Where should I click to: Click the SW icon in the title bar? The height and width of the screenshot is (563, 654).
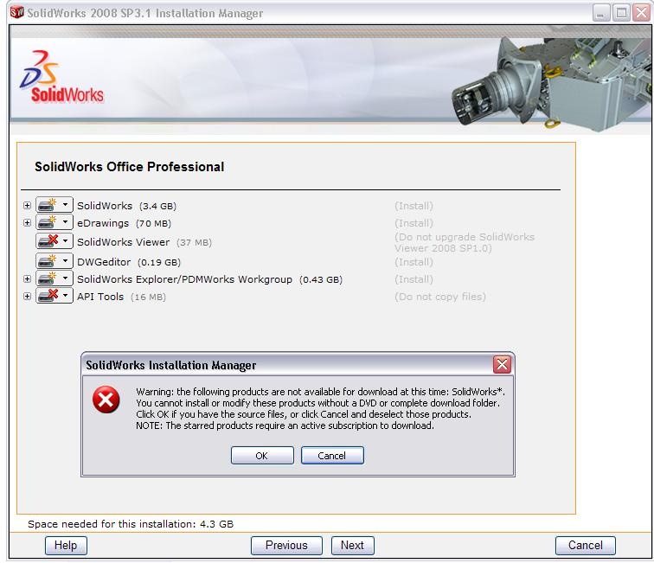[17, 12]
